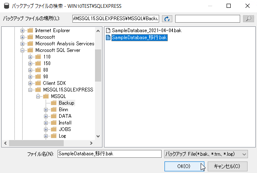Click the magnifier search button
This screenshot has height=173, width=257.
[x=248, y=19]
